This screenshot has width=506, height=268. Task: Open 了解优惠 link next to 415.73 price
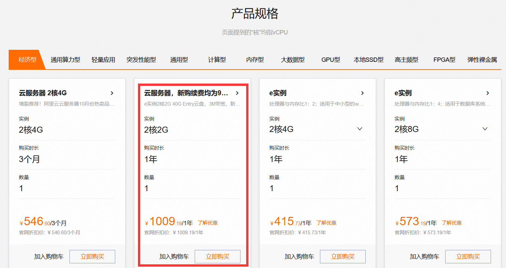click(326, 223)
